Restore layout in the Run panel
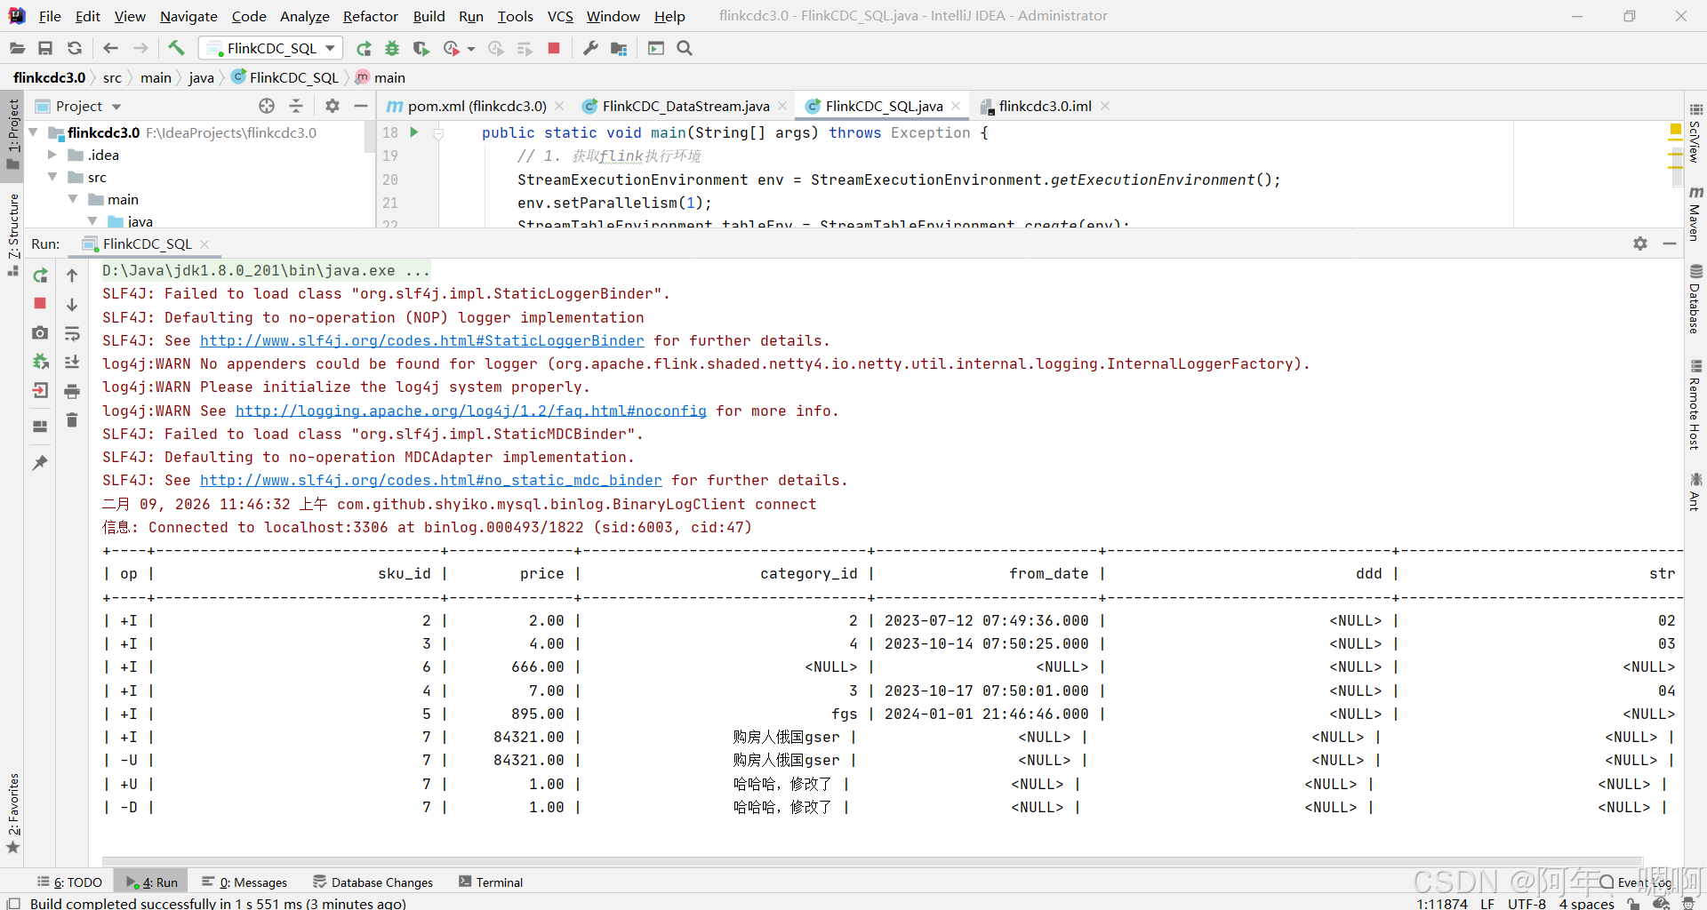 pos(40,427)
